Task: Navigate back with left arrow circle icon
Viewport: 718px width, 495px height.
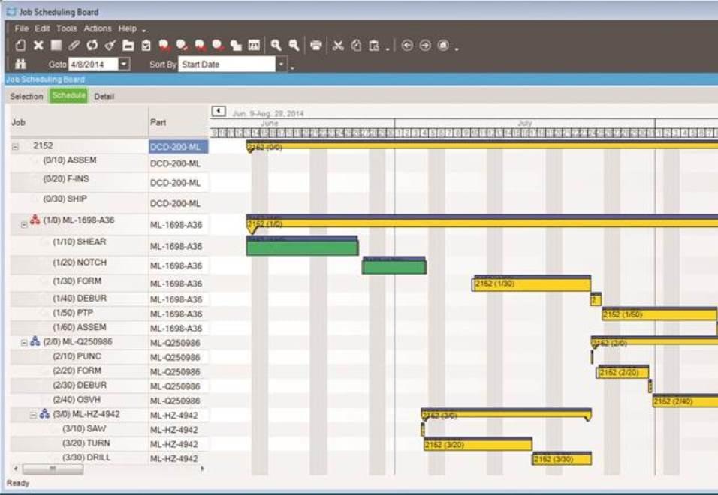Action: click(407, 46)
